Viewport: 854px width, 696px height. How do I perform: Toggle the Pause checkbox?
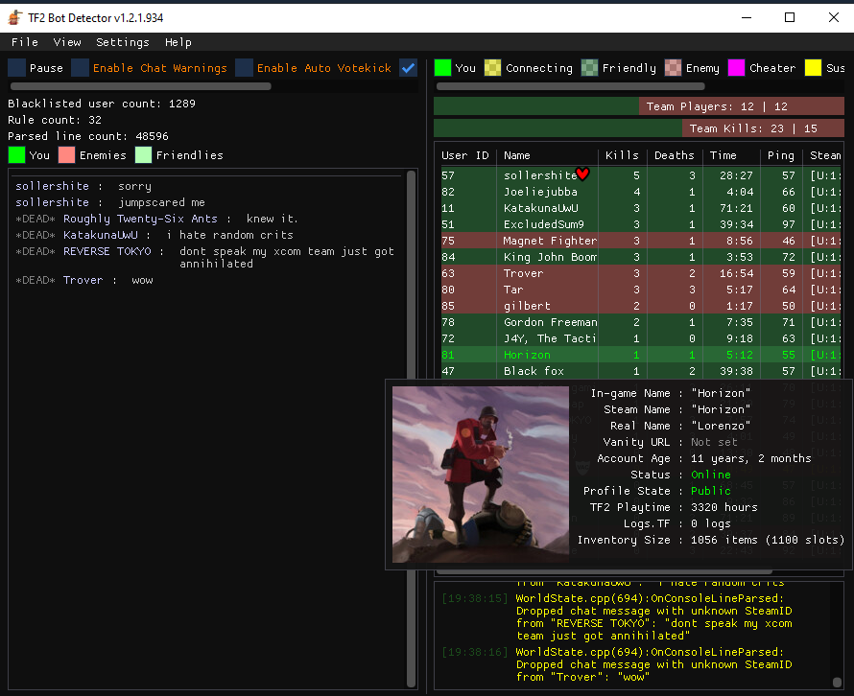[16, 68]
